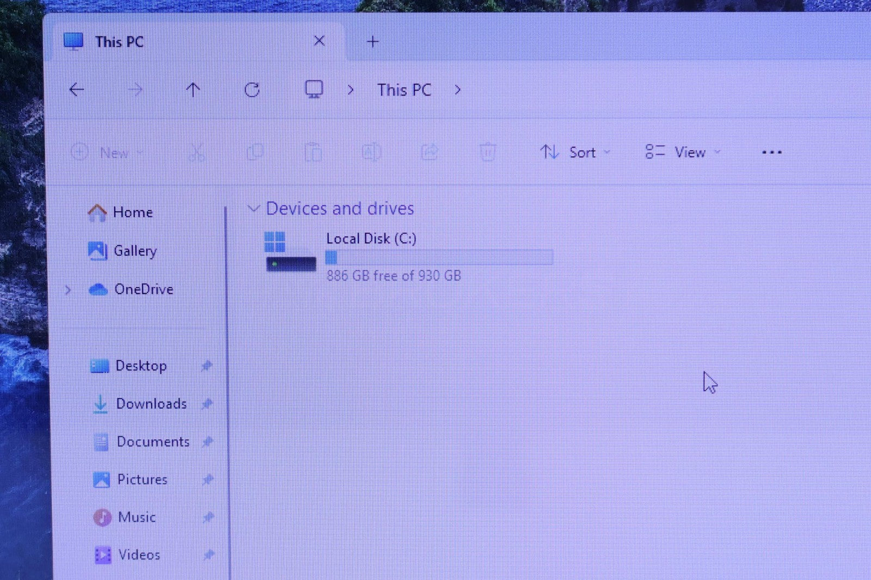871x580 pixels.
Task: Open the Sort dropdown menu
Action: point(575,152)
